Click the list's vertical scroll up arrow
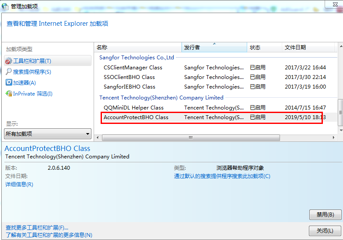This screenshot has width=343, height=240. pyautogui.click(x=341, y=46)
